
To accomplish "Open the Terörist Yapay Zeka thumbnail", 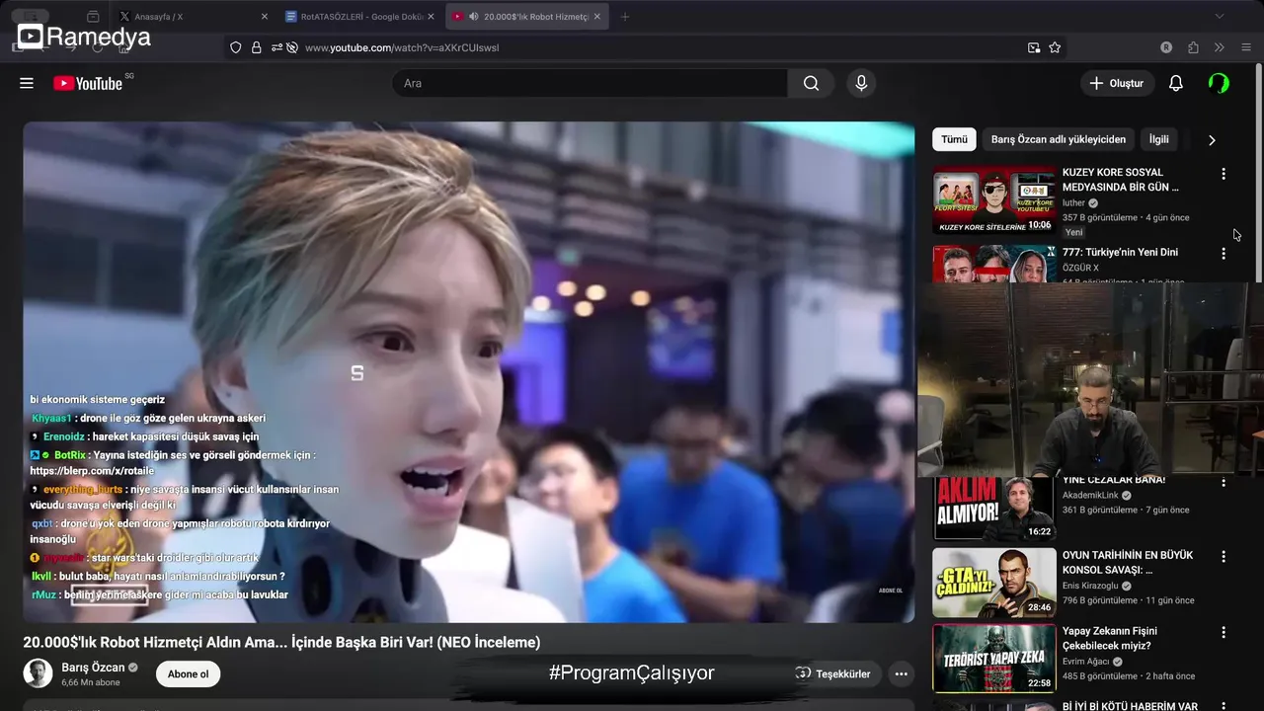I will pyautogui.click(x=993, y=658).
